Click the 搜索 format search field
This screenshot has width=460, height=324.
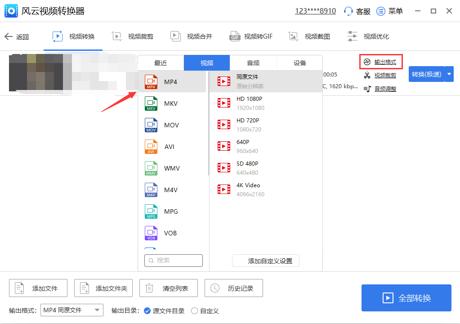tap(174, 260)
